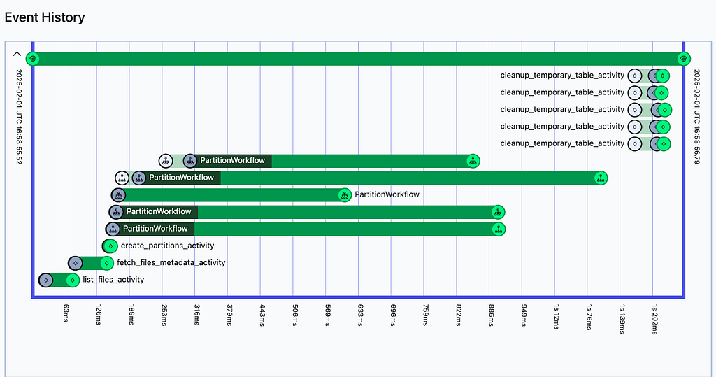Screen dimensions: 716x377
Task: Click list_files_activity completed green icon
Action: point(73,280)
